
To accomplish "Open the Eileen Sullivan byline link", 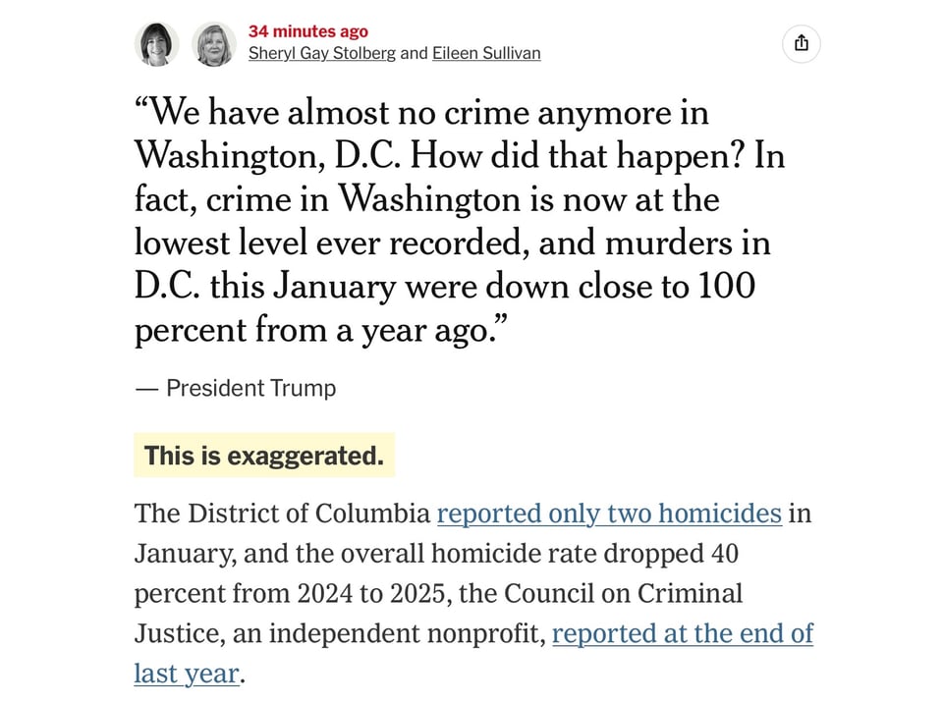I will pyautogui.click(x=485, y=53).
